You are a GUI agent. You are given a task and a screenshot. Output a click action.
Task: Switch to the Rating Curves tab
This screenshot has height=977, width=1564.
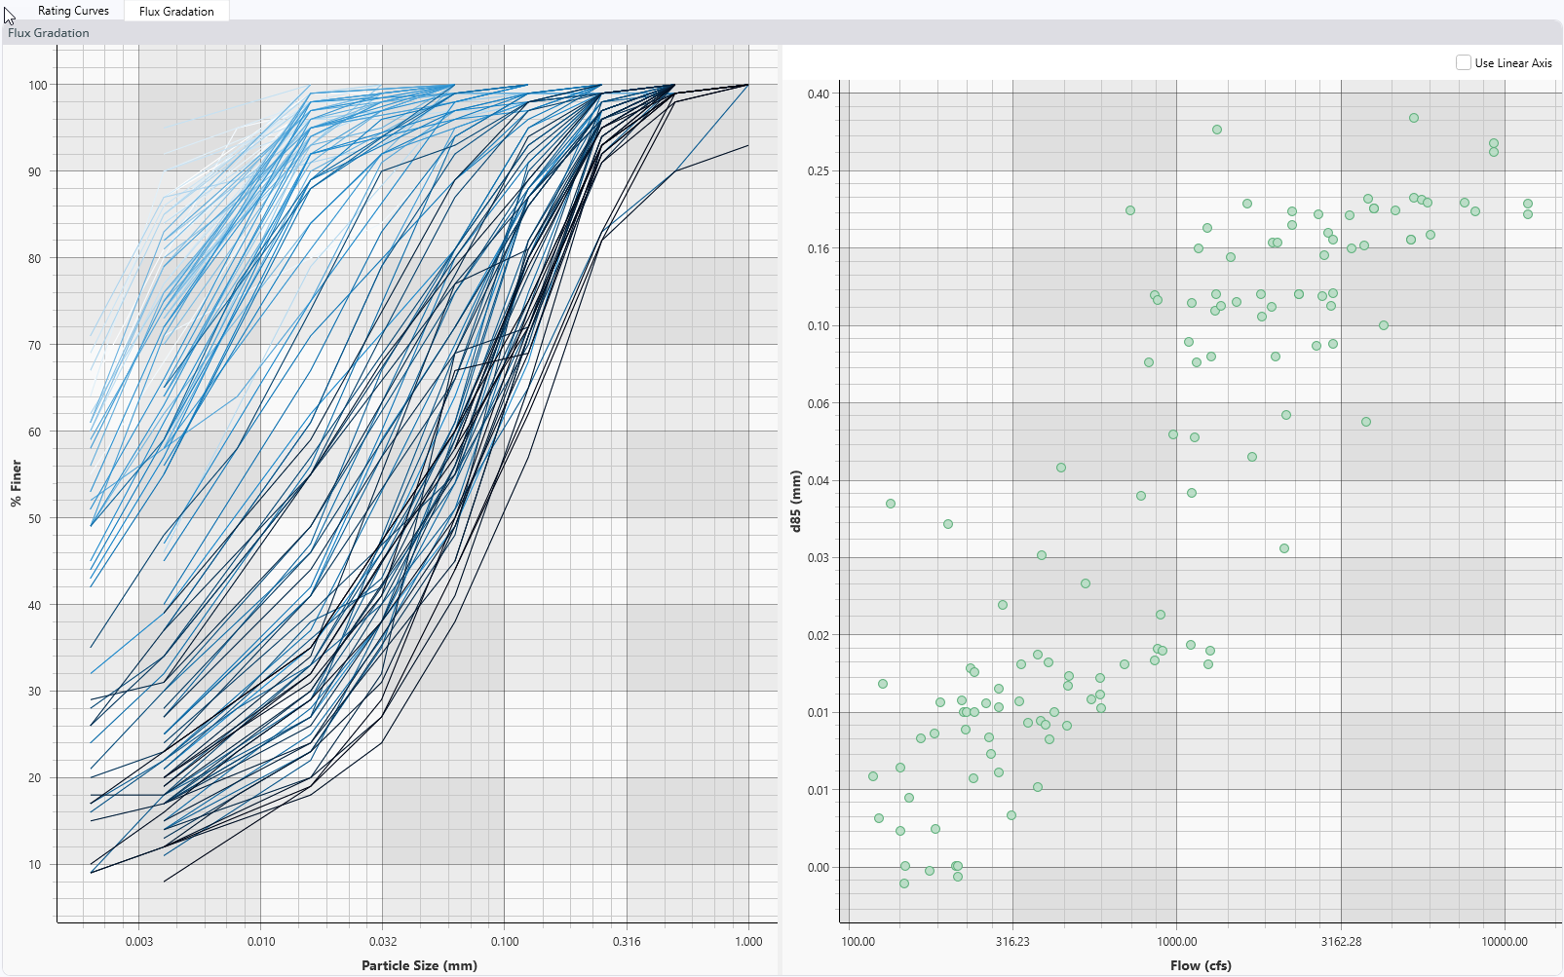tap(73, 11)
